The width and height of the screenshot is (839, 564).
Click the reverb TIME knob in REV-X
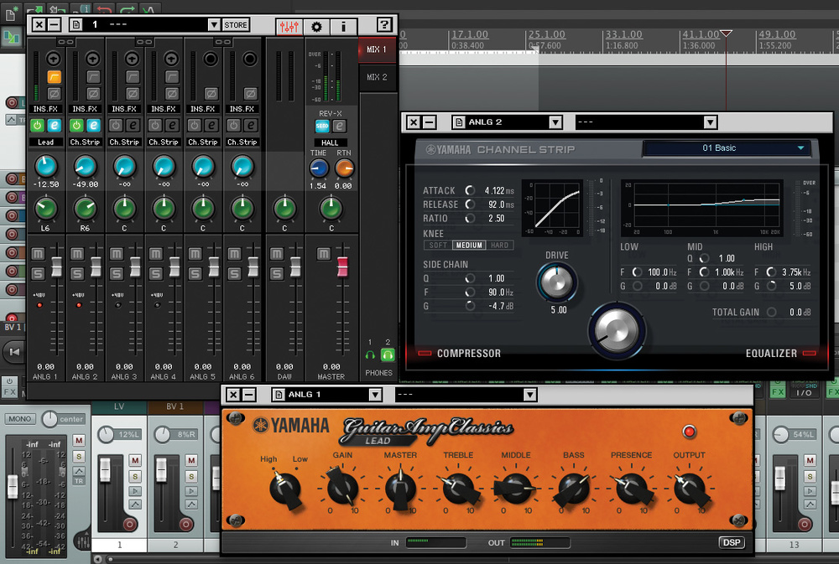pos(318,168)
